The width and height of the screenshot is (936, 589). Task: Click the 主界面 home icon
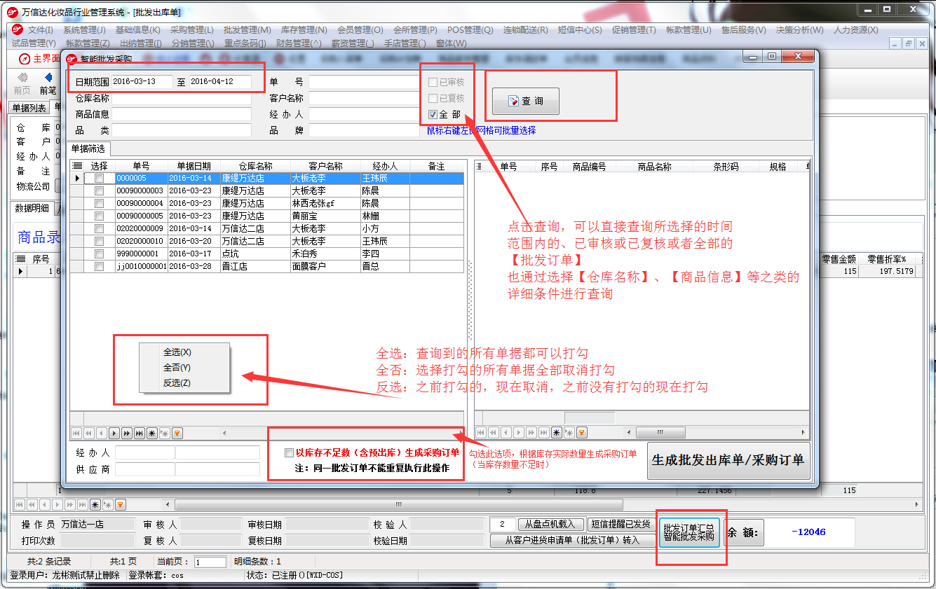(25, 59)
